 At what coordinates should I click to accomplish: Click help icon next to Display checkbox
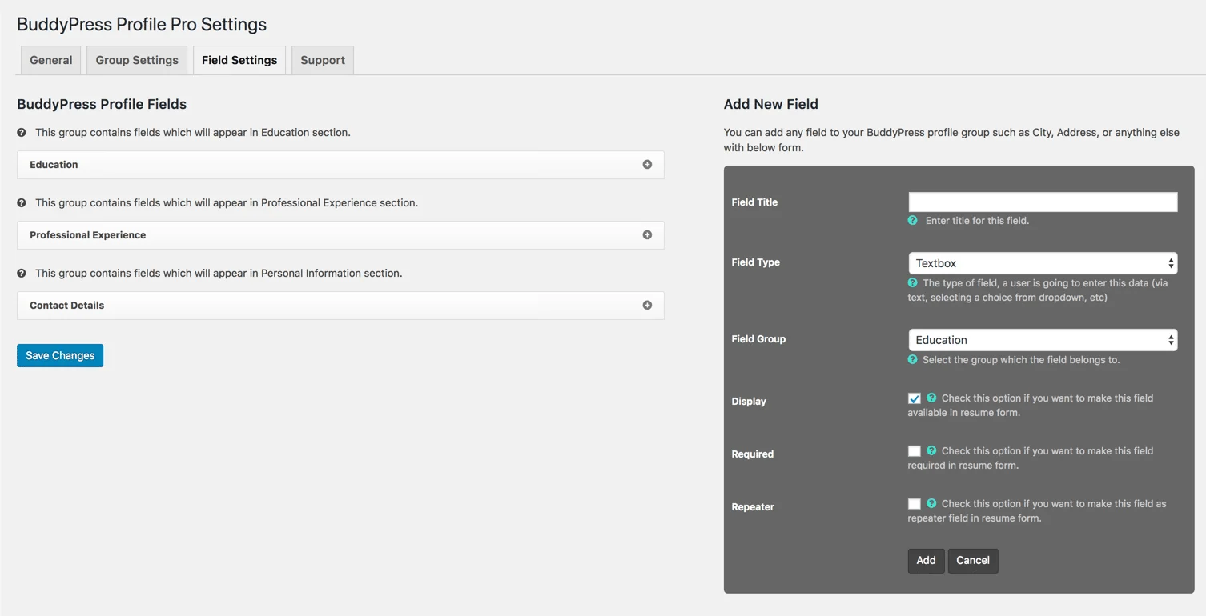click(x=931, y=398)
